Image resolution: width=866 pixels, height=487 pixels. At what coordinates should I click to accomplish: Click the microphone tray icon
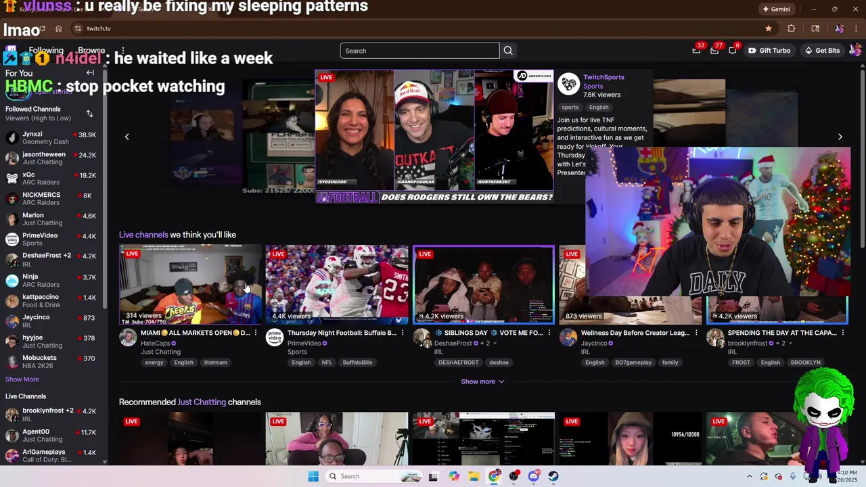point(793,476)
